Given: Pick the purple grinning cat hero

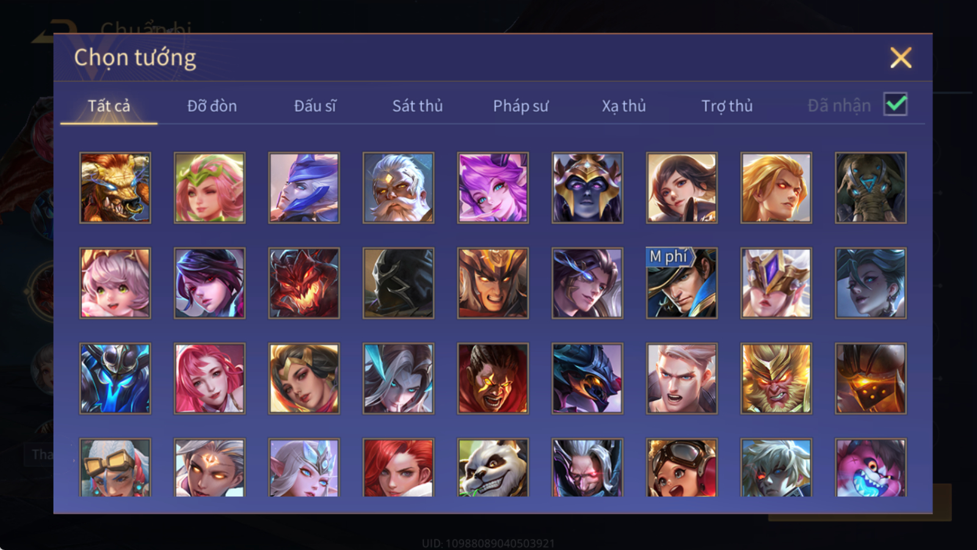Looking at the screenshot, I should click(871, 468).
